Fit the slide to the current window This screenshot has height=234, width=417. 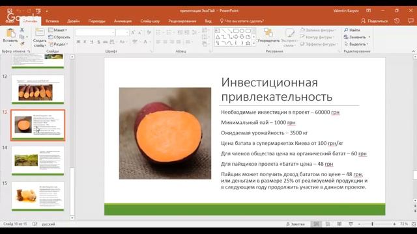point(414,224)
